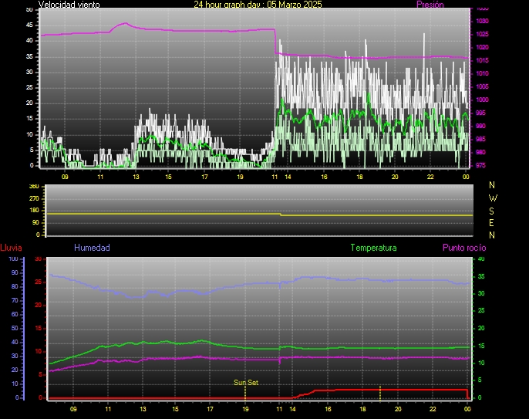The width and height of the screenshot is (529, 419).
Task: Click pressure axis value 1025
Action: (482, 35)
